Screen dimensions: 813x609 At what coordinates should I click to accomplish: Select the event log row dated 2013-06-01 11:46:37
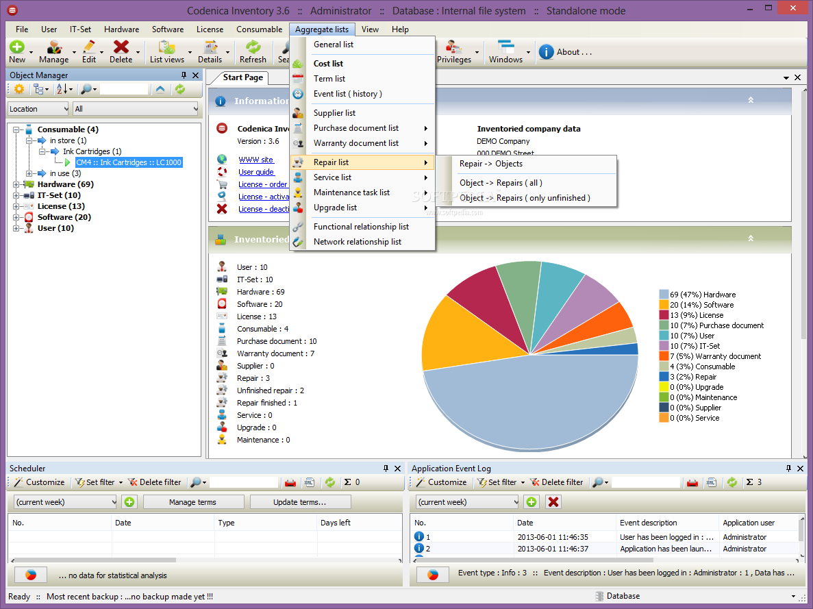604,549
